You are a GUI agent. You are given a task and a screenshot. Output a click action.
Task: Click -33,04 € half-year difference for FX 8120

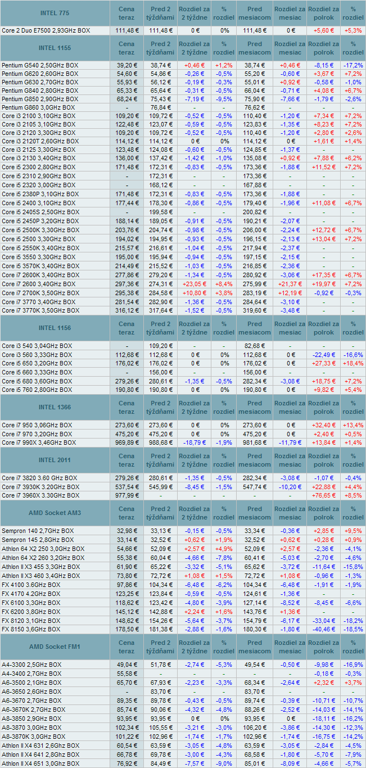(324, 621)
